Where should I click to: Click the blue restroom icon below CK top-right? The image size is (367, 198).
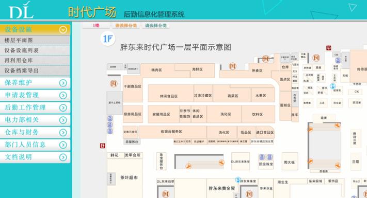338,61
